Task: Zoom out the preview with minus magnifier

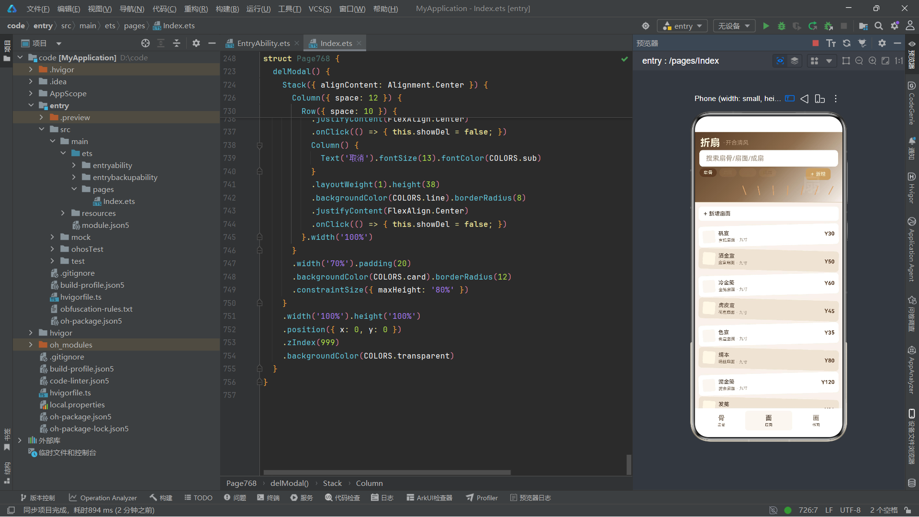Action: point(859,61)
